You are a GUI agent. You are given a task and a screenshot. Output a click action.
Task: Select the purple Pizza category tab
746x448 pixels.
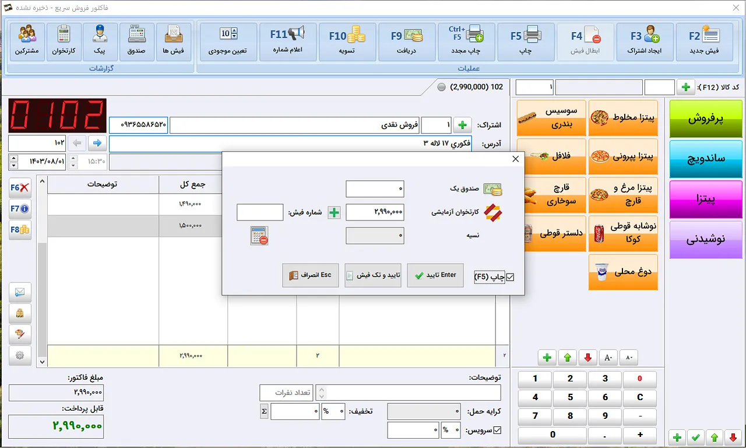tap(706, 199)
